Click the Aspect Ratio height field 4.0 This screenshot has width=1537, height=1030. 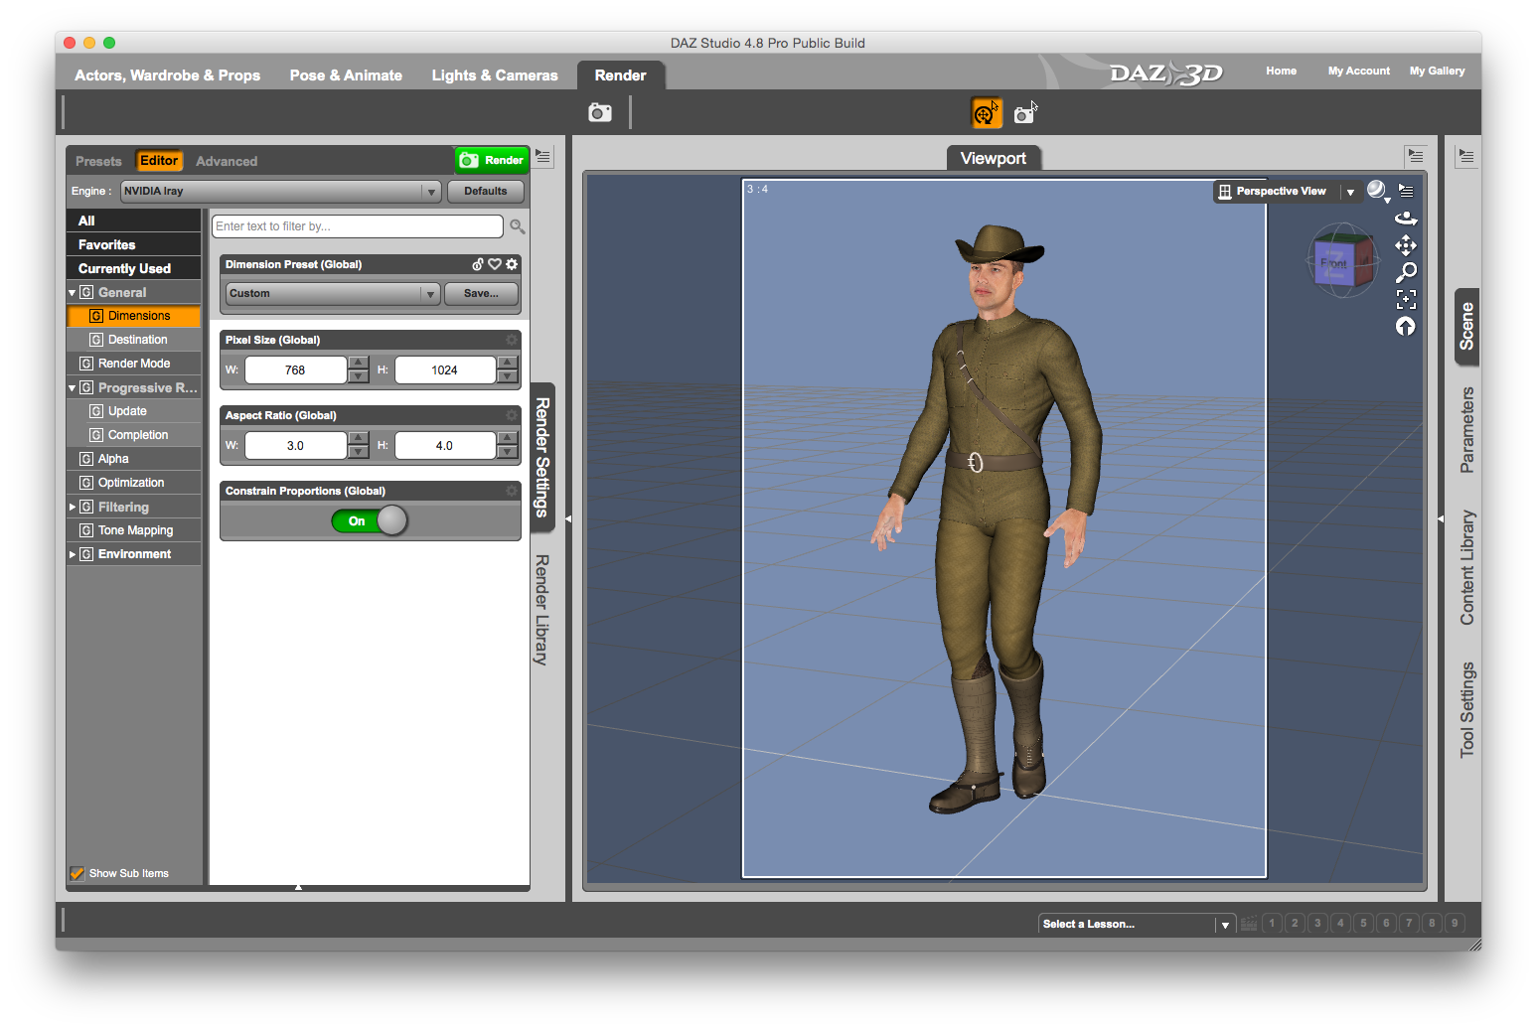pyautogui.click(x=445, y=445)
